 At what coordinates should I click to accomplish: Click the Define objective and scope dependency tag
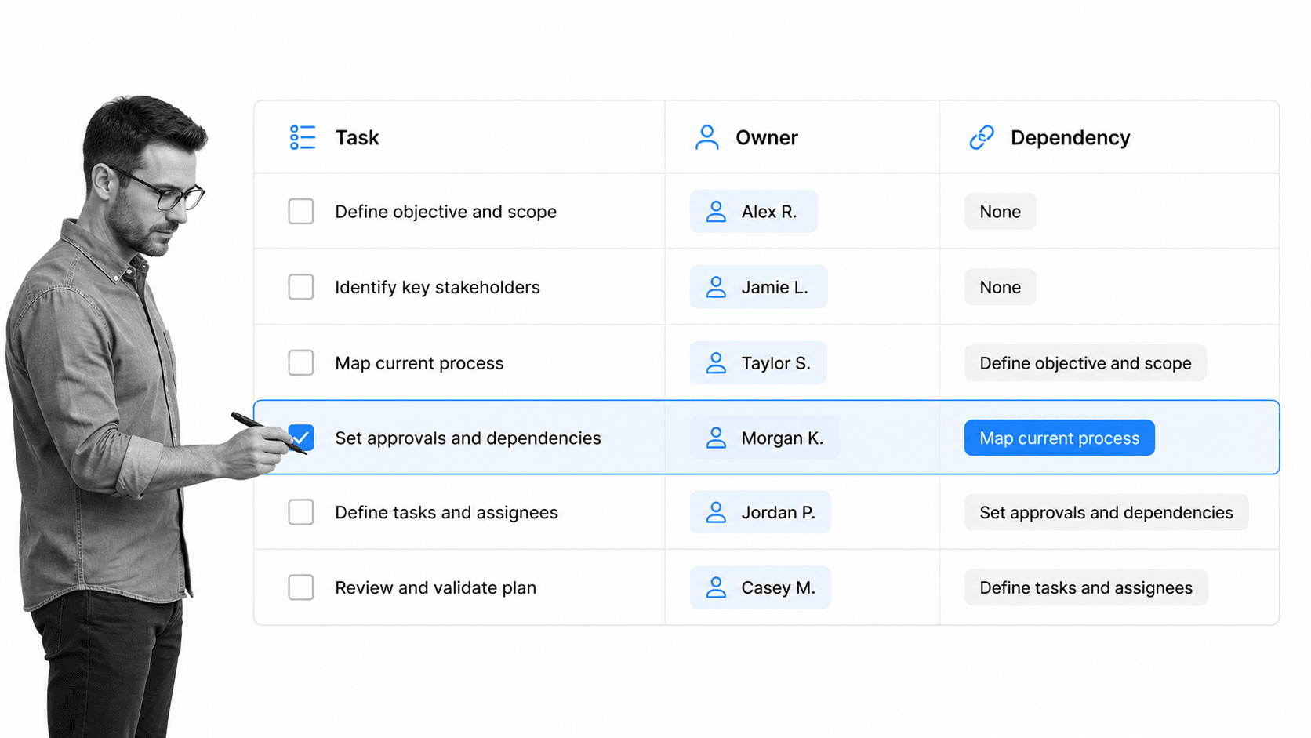tap(1085, 363)
